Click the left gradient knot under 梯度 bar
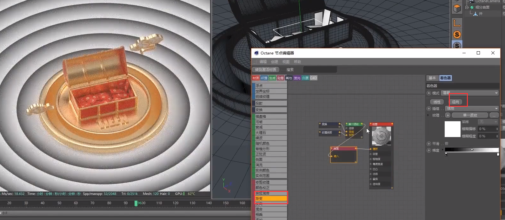The height and width of the screenshot is (220, 505). 446,154
